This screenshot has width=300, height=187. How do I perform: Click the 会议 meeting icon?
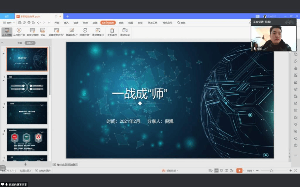[x=43, y=30]
